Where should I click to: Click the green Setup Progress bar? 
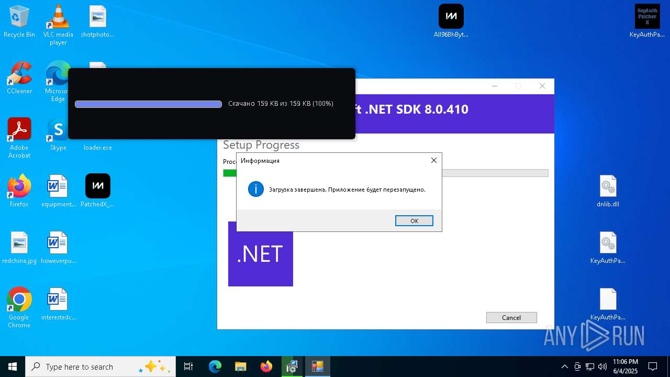click(x=230, y=173)
